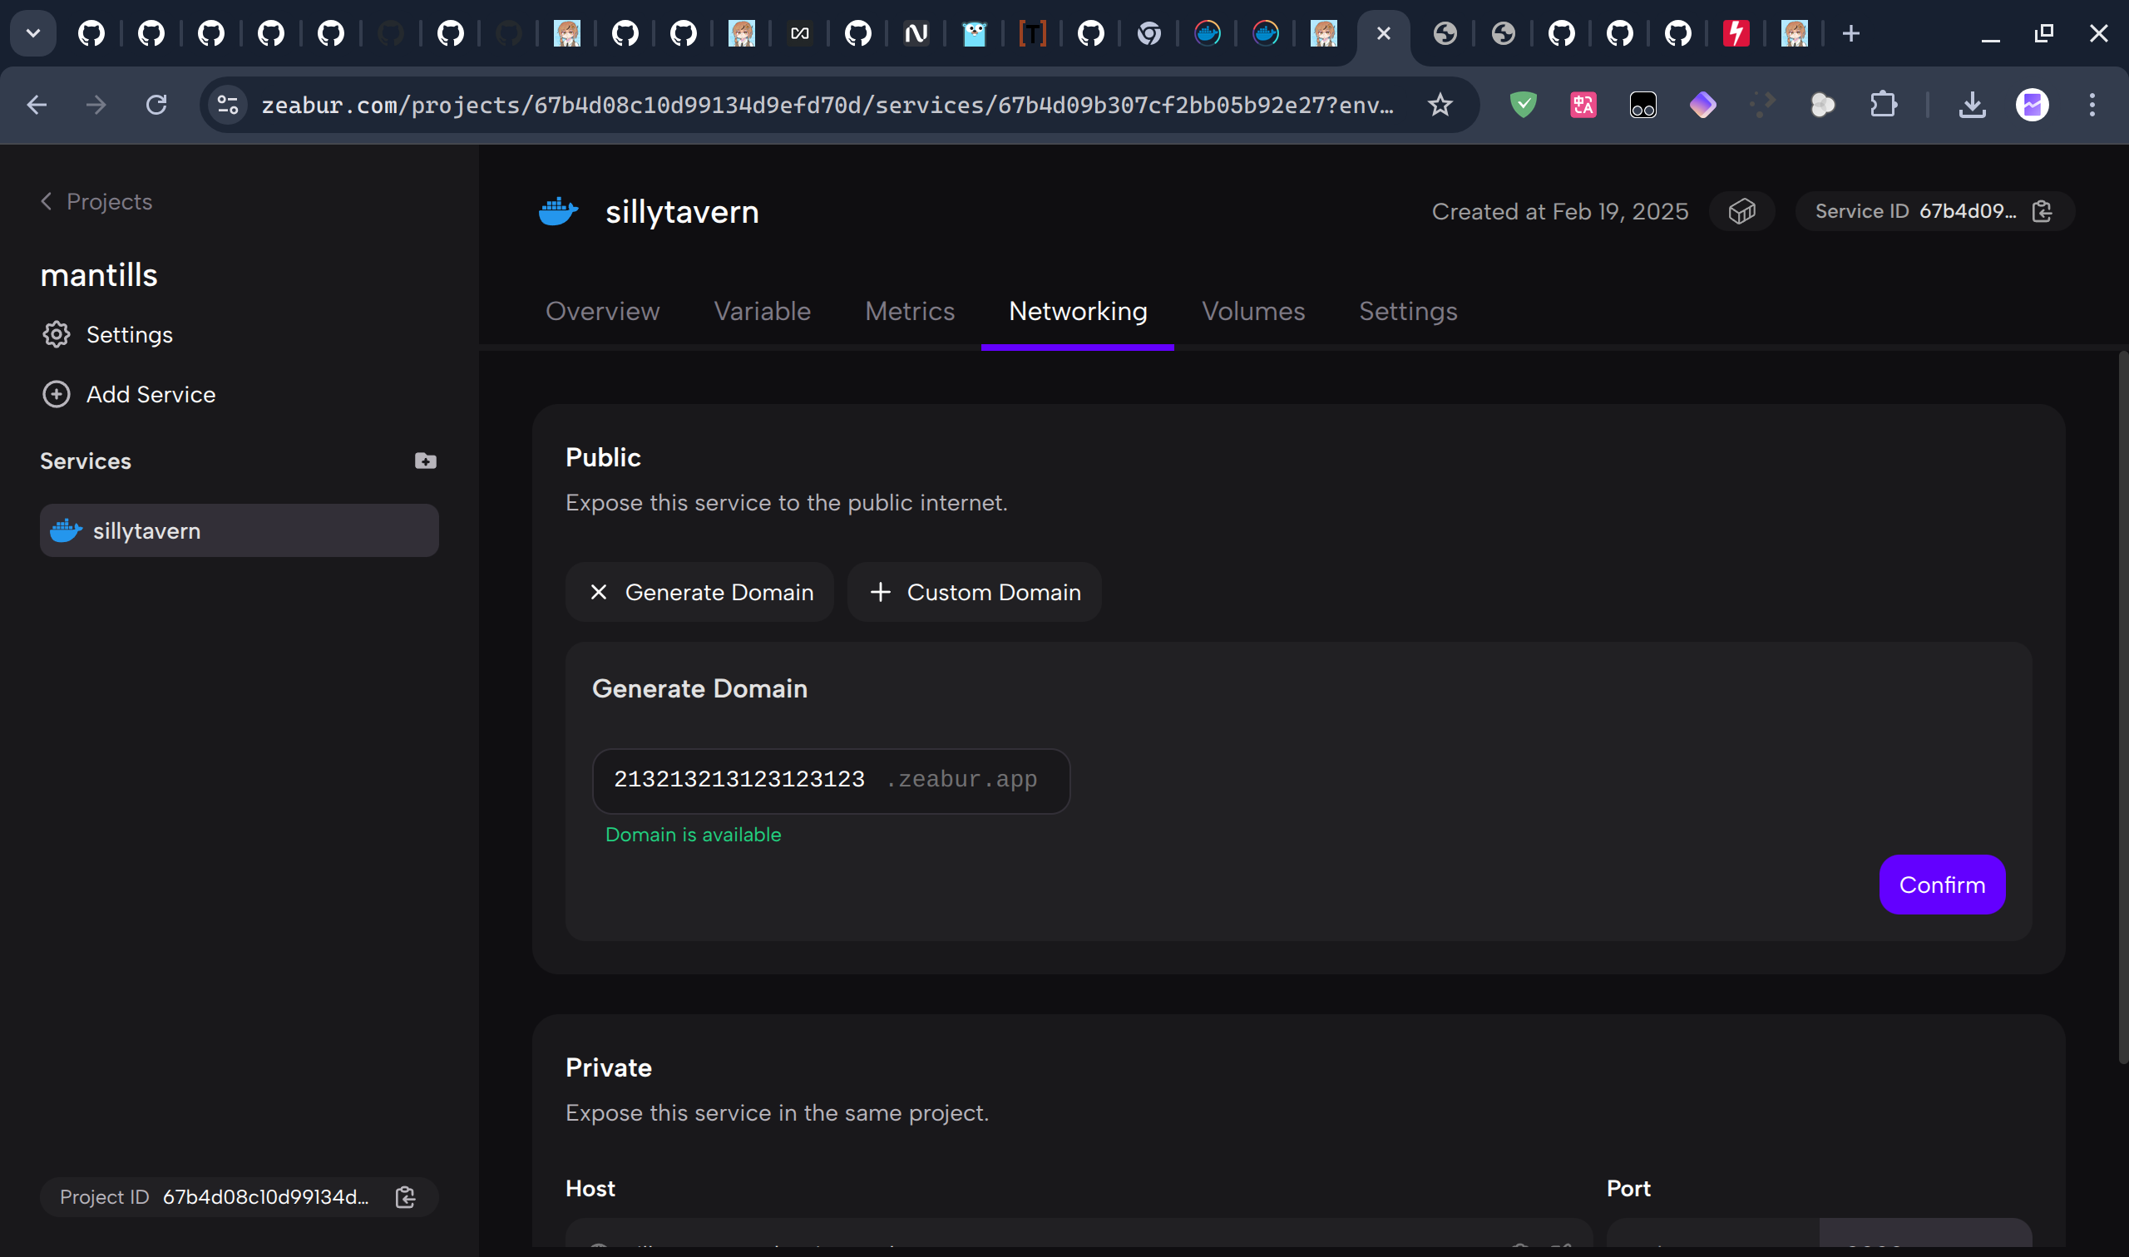Open browser downloads icon
The image size is (2129, 1257).
point(1972,105)
